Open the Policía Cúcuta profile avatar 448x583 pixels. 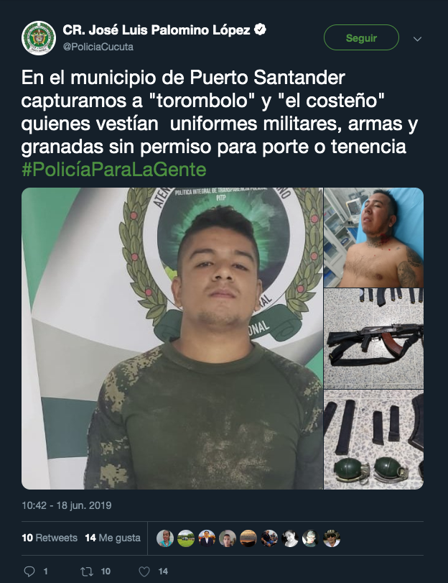pyautogui.click(x=39, y=38)
